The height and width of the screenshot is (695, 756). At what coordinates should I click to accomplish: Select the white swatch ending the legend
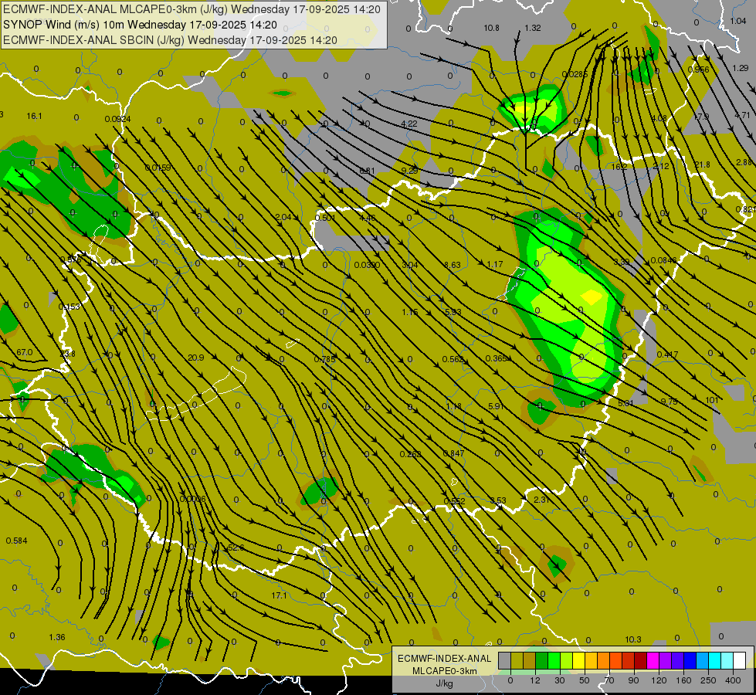tap(739, 661)
